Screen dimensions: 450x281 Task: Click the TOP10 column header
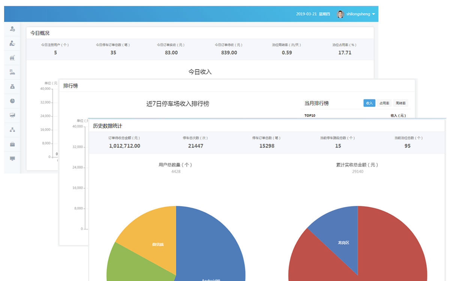(x=310, y=116)
